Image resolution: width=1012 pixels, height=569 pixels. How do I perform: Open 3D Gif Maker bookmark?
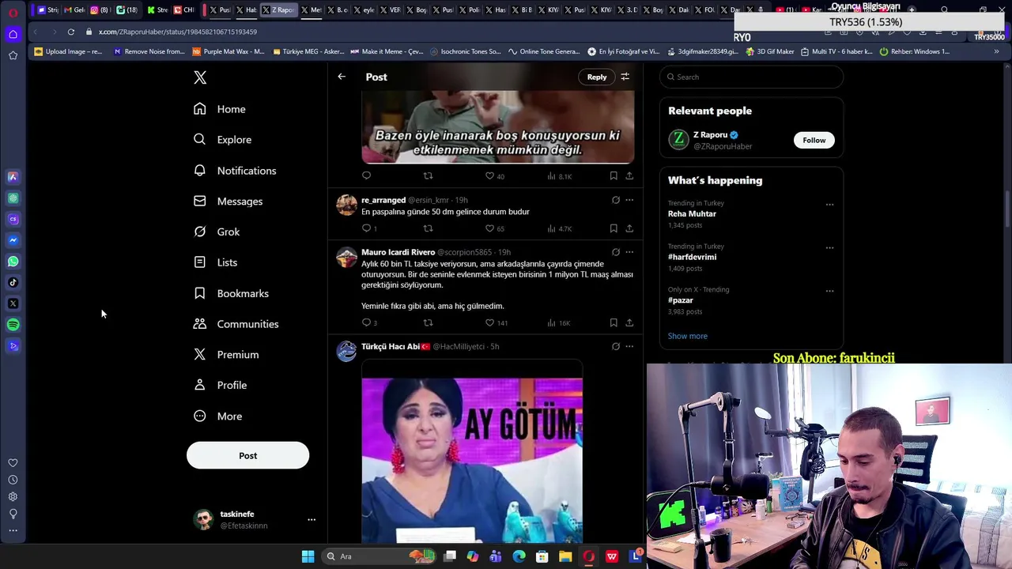point(769,51)
